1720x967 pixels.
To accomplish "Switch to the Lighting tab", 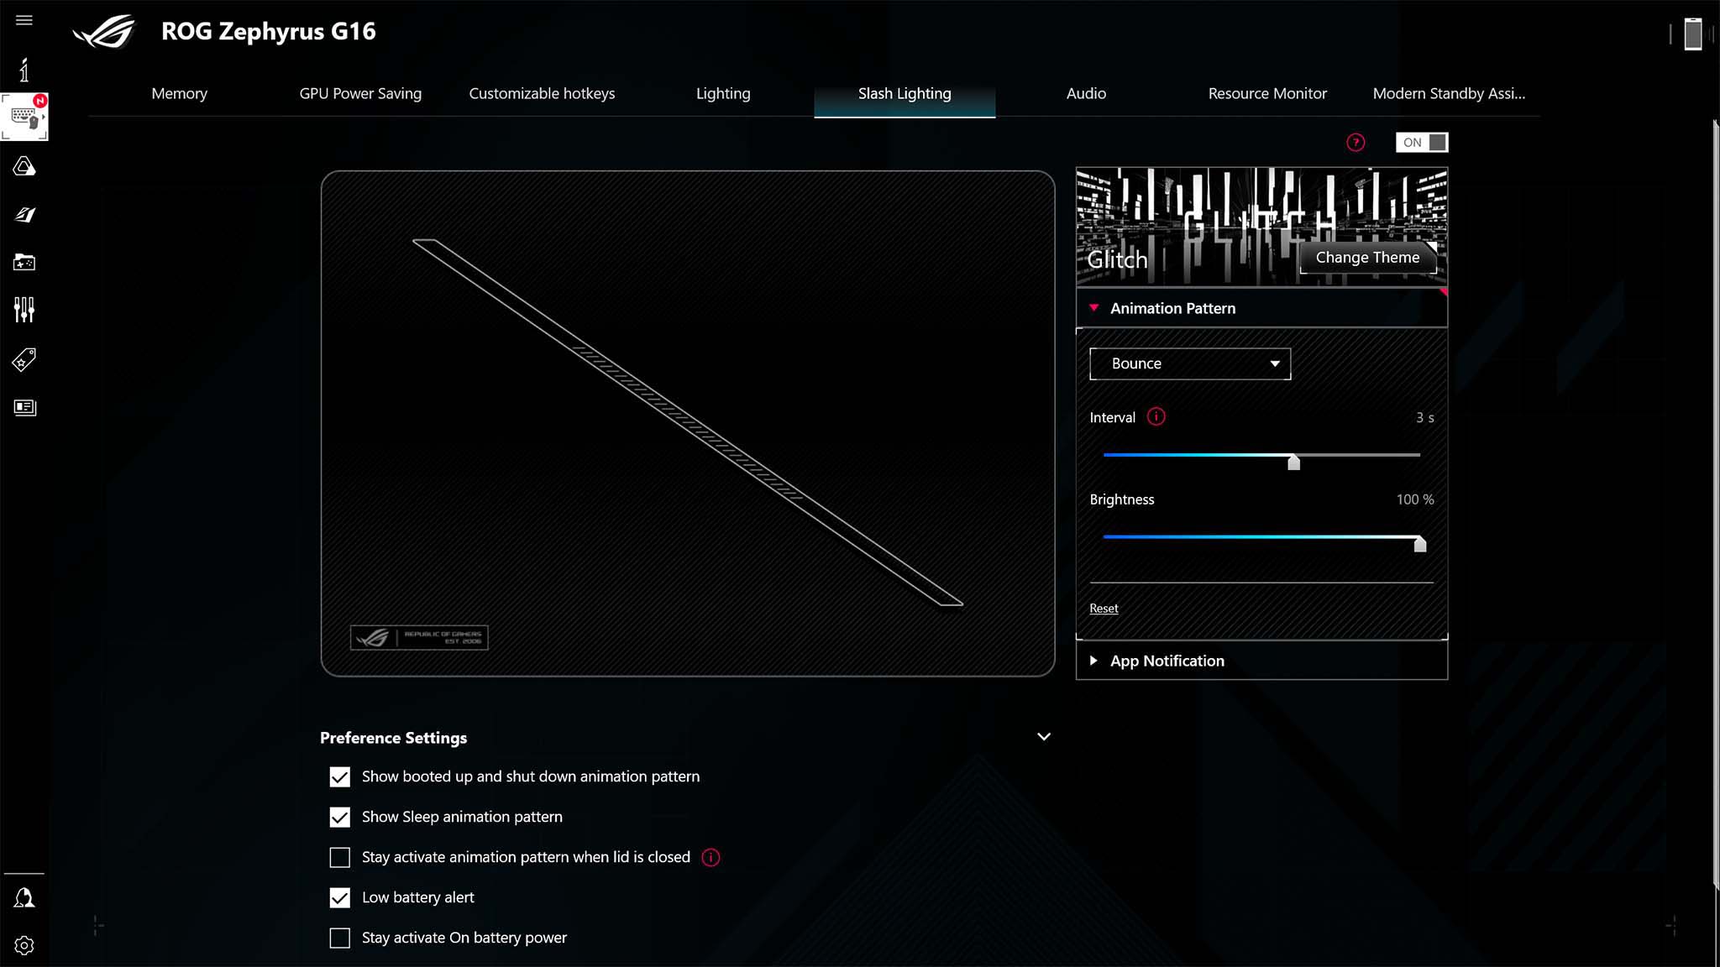I will pos(723,93).
